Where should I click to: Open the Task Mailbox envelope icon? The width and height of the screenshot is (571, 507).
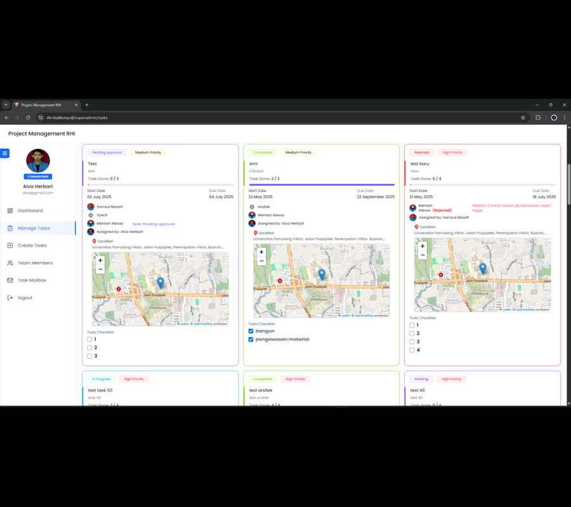pyautogui.click(x=10, y=280)
